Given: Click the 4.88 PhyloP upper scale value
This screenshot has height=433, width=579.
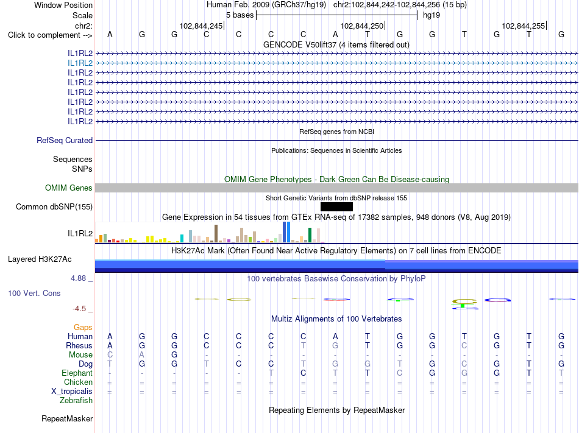Looking at the screenshot, I should click(x=78, y=278).
